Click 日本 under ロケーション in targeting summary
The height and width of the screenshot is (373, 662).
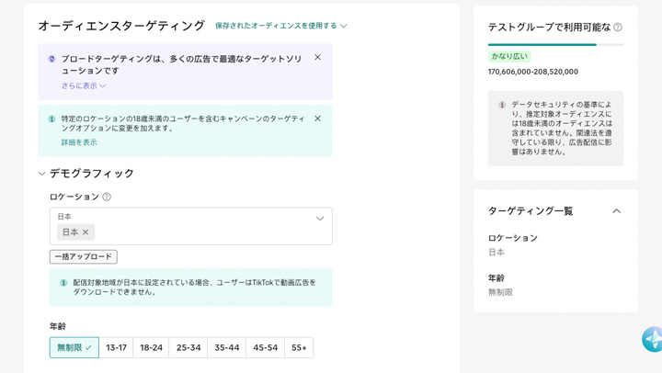(x=496, y=253)
